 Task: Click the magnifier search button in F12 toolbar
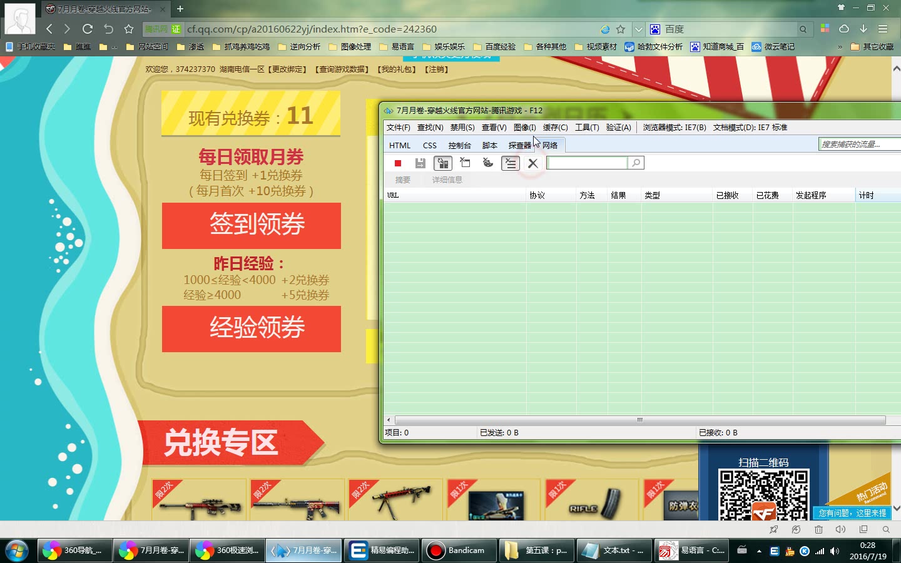click(636, 163)
